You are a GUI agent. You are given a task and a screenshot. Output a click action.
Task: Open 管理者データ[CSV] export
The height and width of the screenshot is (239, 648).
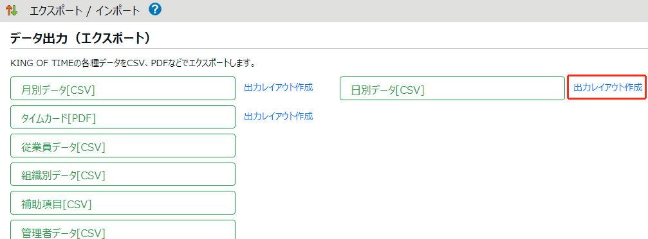[x=123, y=229]
